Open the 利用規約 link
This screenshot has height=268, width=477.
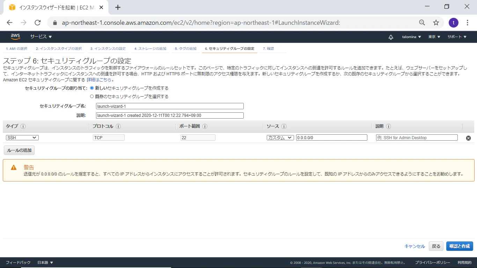464,262
